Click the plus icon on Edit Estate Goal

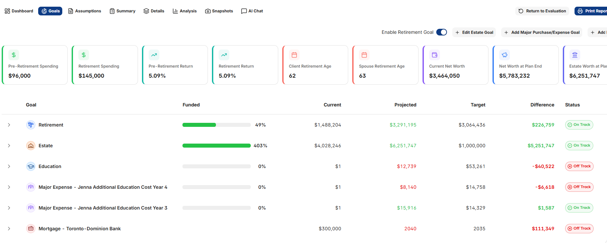pos(457,32)
